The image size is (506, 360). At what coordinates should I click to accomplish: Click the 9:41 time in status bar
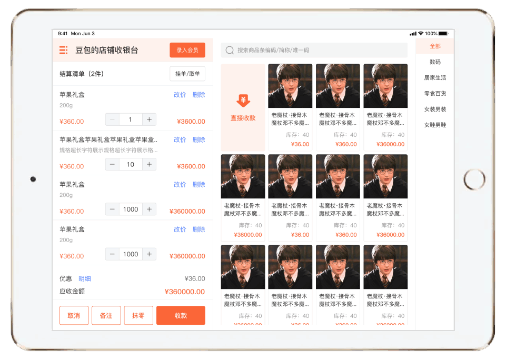63,34
